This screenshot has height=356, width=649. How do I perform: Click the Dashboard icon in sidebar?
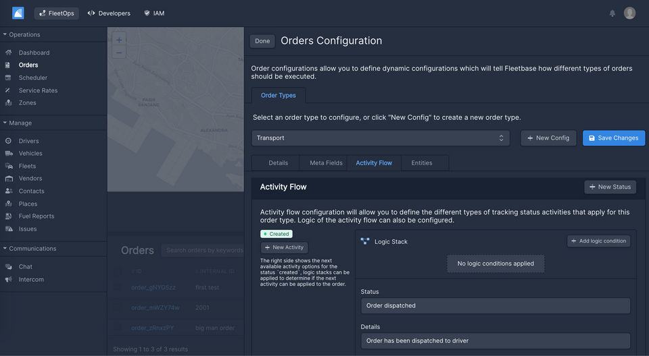pyautogui.click(x=8, y=53)
